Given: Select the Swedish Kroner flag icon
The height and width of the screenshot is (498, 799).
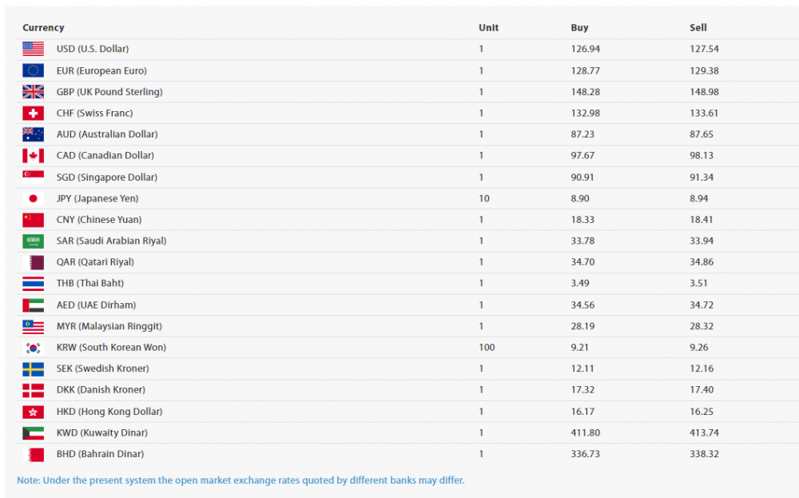Looking at the screenshot, I should pos(33,369).
